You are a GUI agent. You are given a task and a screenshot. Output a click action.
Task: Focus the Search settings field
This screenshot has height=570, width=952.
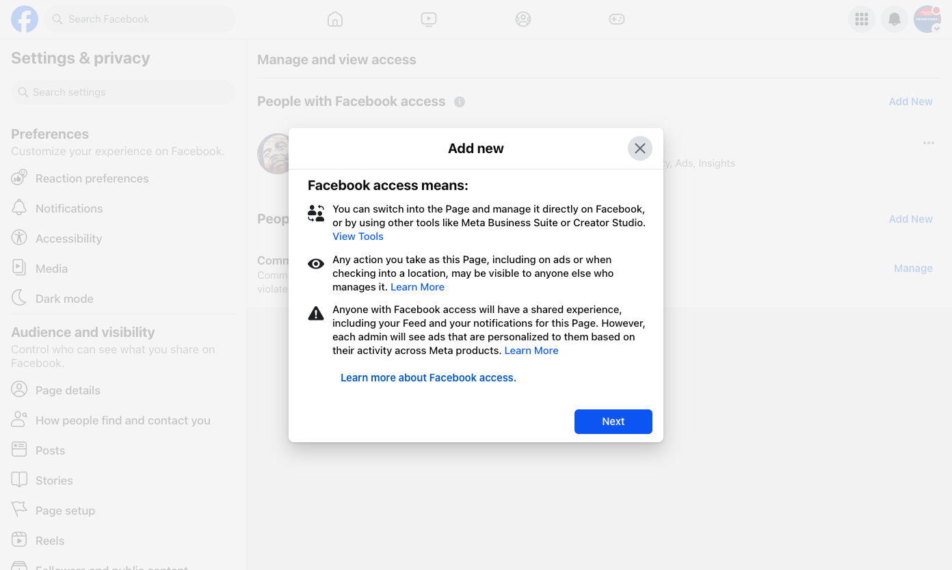[123, 92]
